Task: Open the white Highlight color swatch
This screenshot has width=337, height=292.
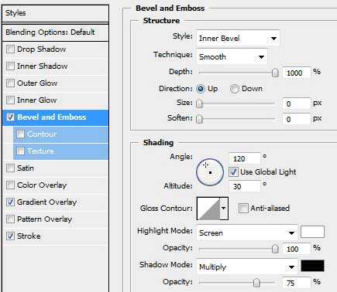Action: coord(312,232)
